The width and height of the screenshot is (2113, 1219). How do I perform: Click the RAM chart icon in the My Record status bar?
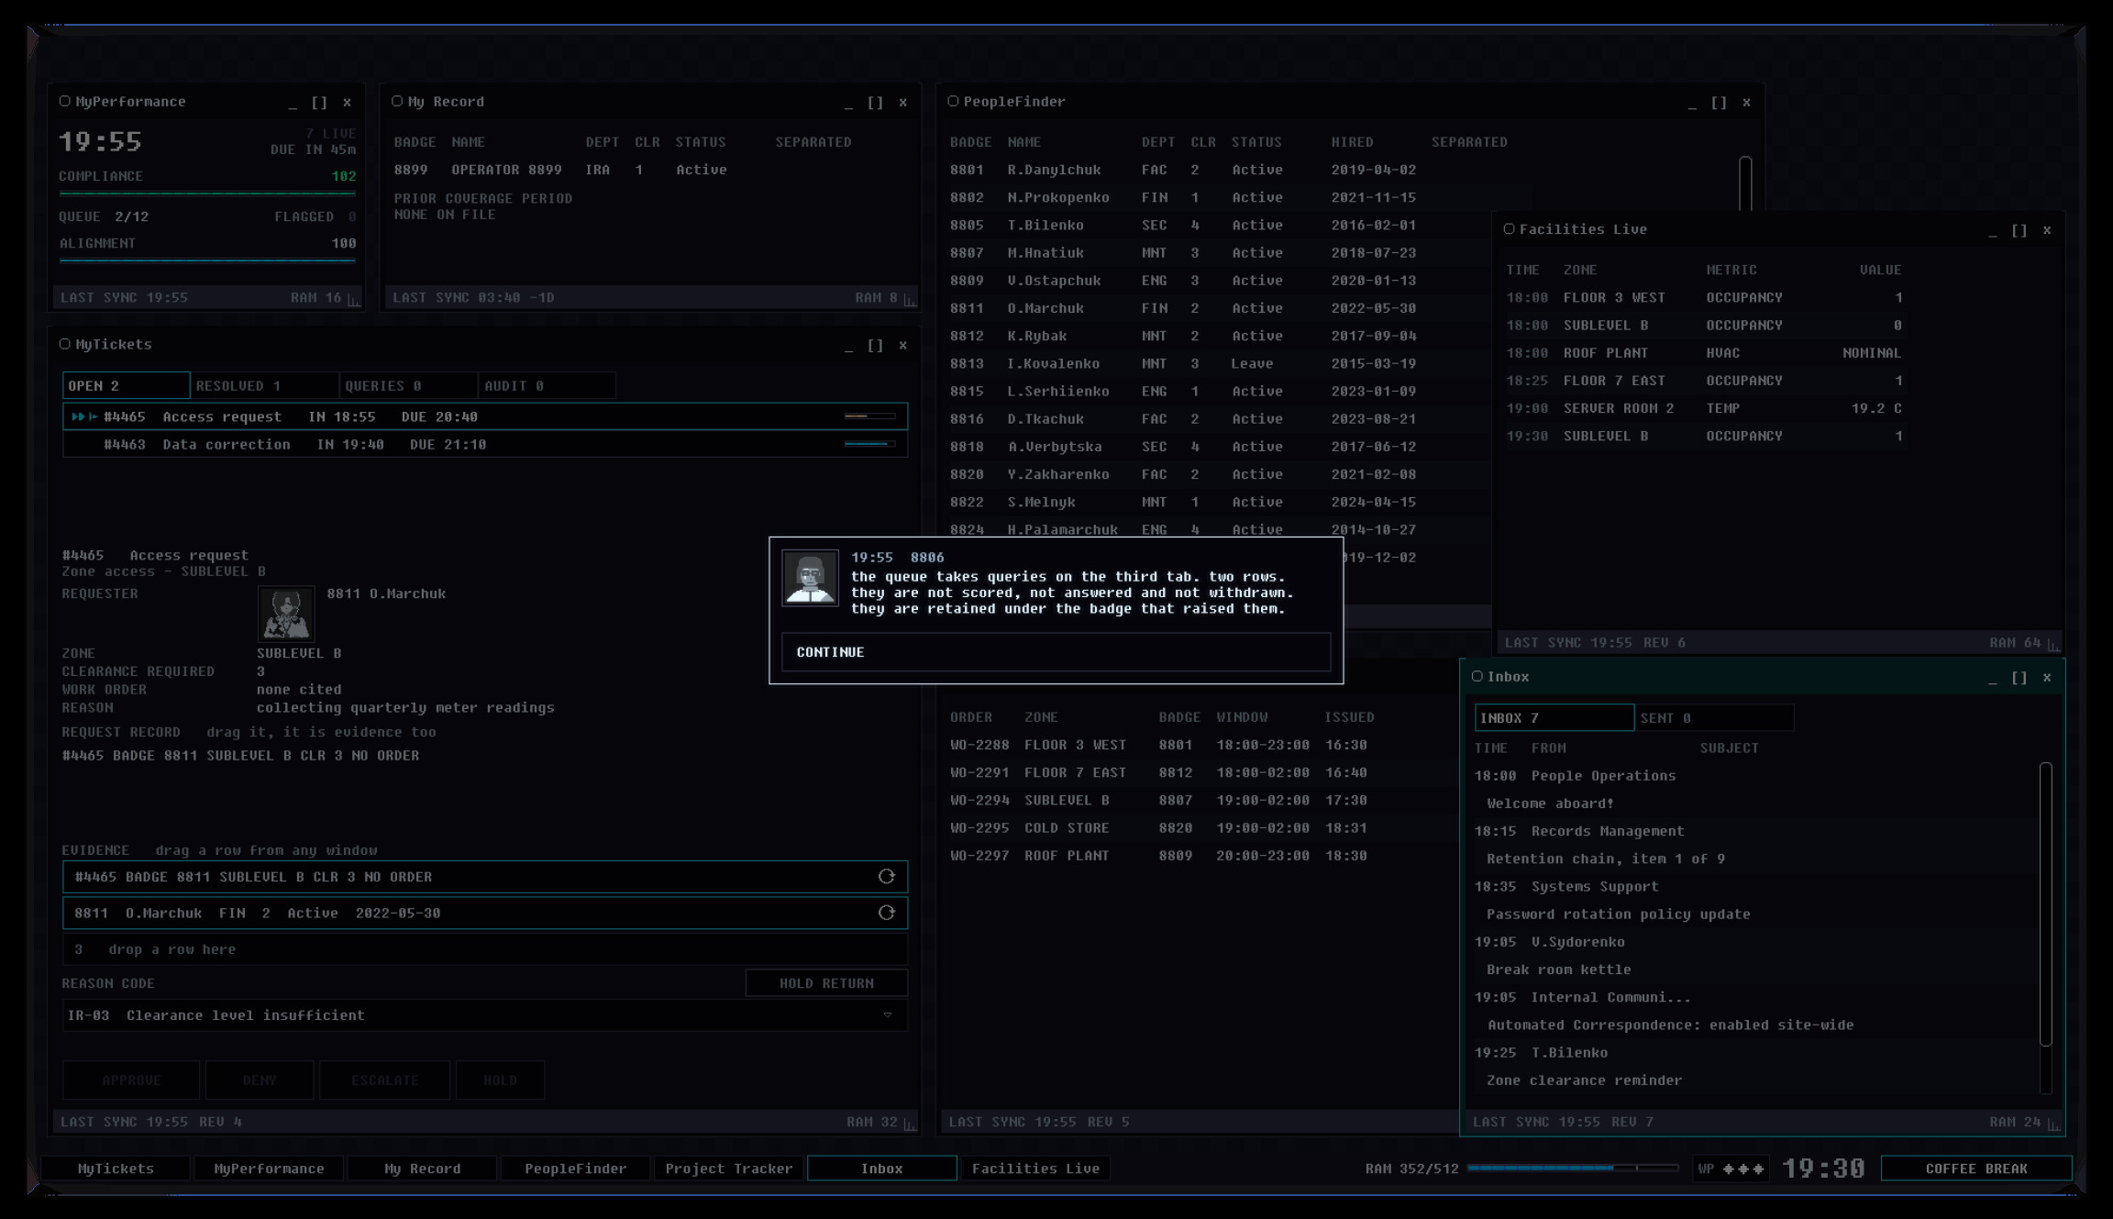(909, 298)
